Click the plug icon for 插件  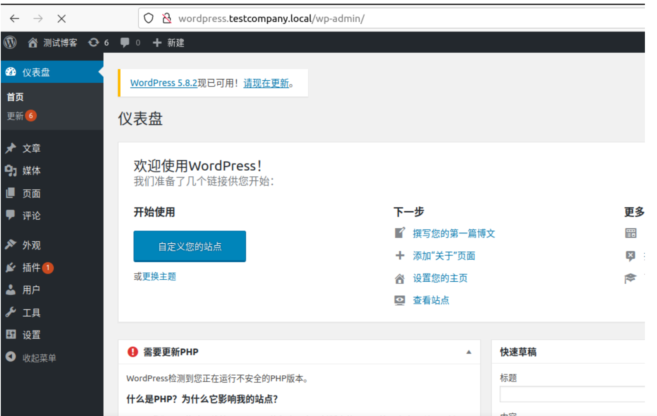pos(10,267)
